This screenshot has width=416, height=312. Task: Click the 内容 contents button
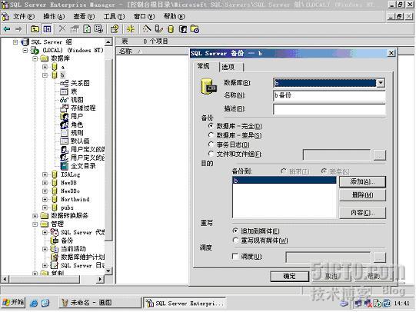362,213
